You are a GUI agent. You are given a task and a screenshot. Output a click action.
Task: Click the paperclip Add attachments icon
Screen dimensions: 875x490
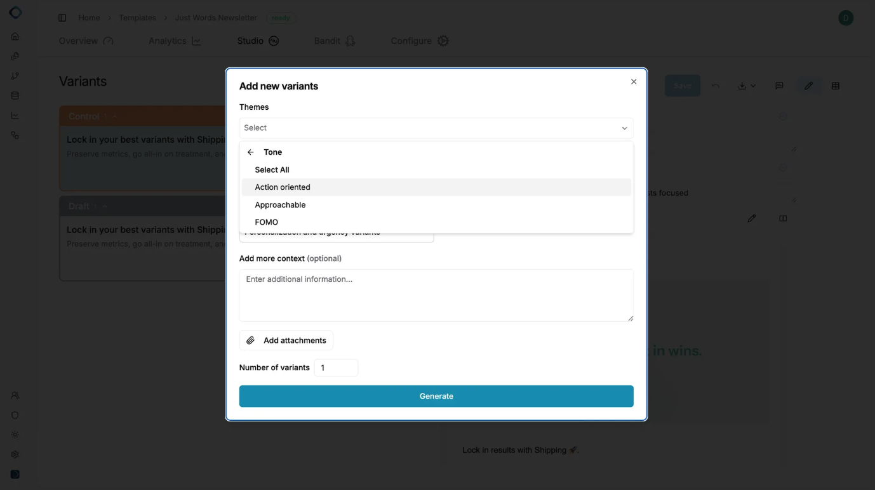(251, 340)
